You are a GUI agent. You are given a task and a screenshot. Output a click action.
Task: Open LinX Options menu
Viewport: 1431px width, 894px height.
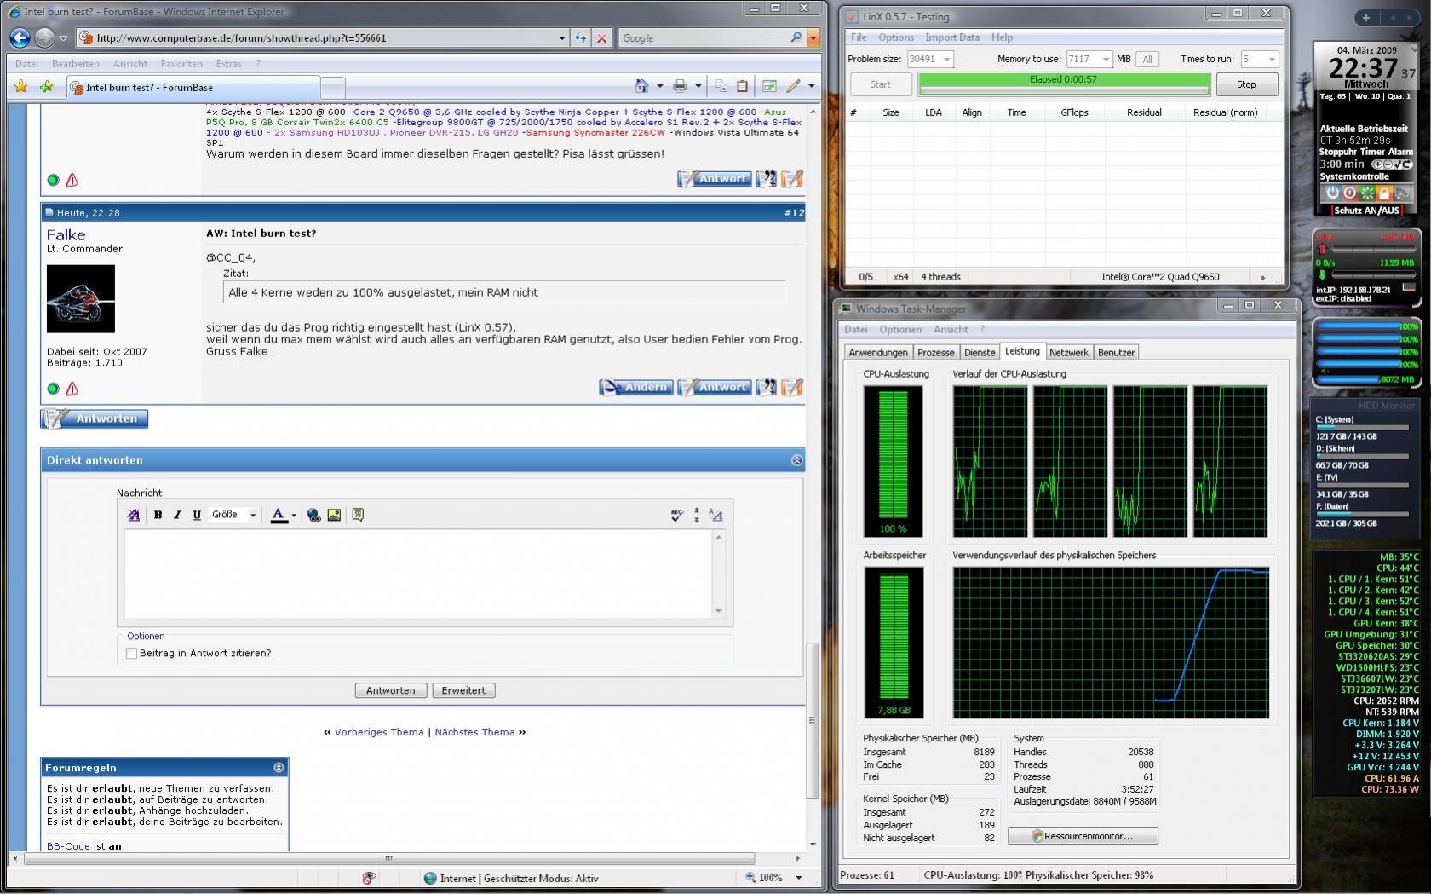pos(896,37)
